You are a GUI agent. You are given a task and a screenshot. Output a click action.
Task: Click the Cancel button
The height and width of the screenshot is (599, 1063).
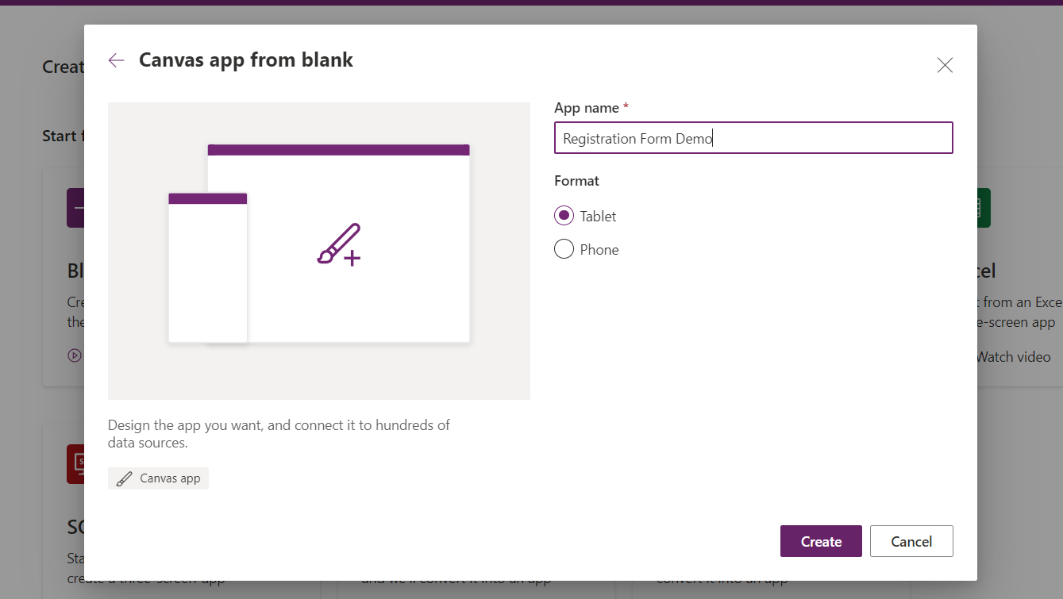pos(911,541)
